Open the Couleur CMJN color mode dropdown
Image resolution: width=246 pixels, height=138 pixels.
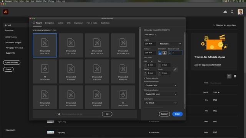(161, 85)
